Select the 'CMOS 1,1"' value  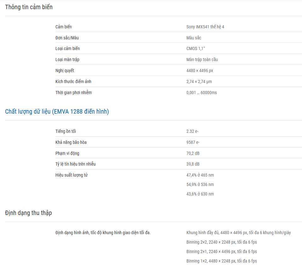coord(196,48)
